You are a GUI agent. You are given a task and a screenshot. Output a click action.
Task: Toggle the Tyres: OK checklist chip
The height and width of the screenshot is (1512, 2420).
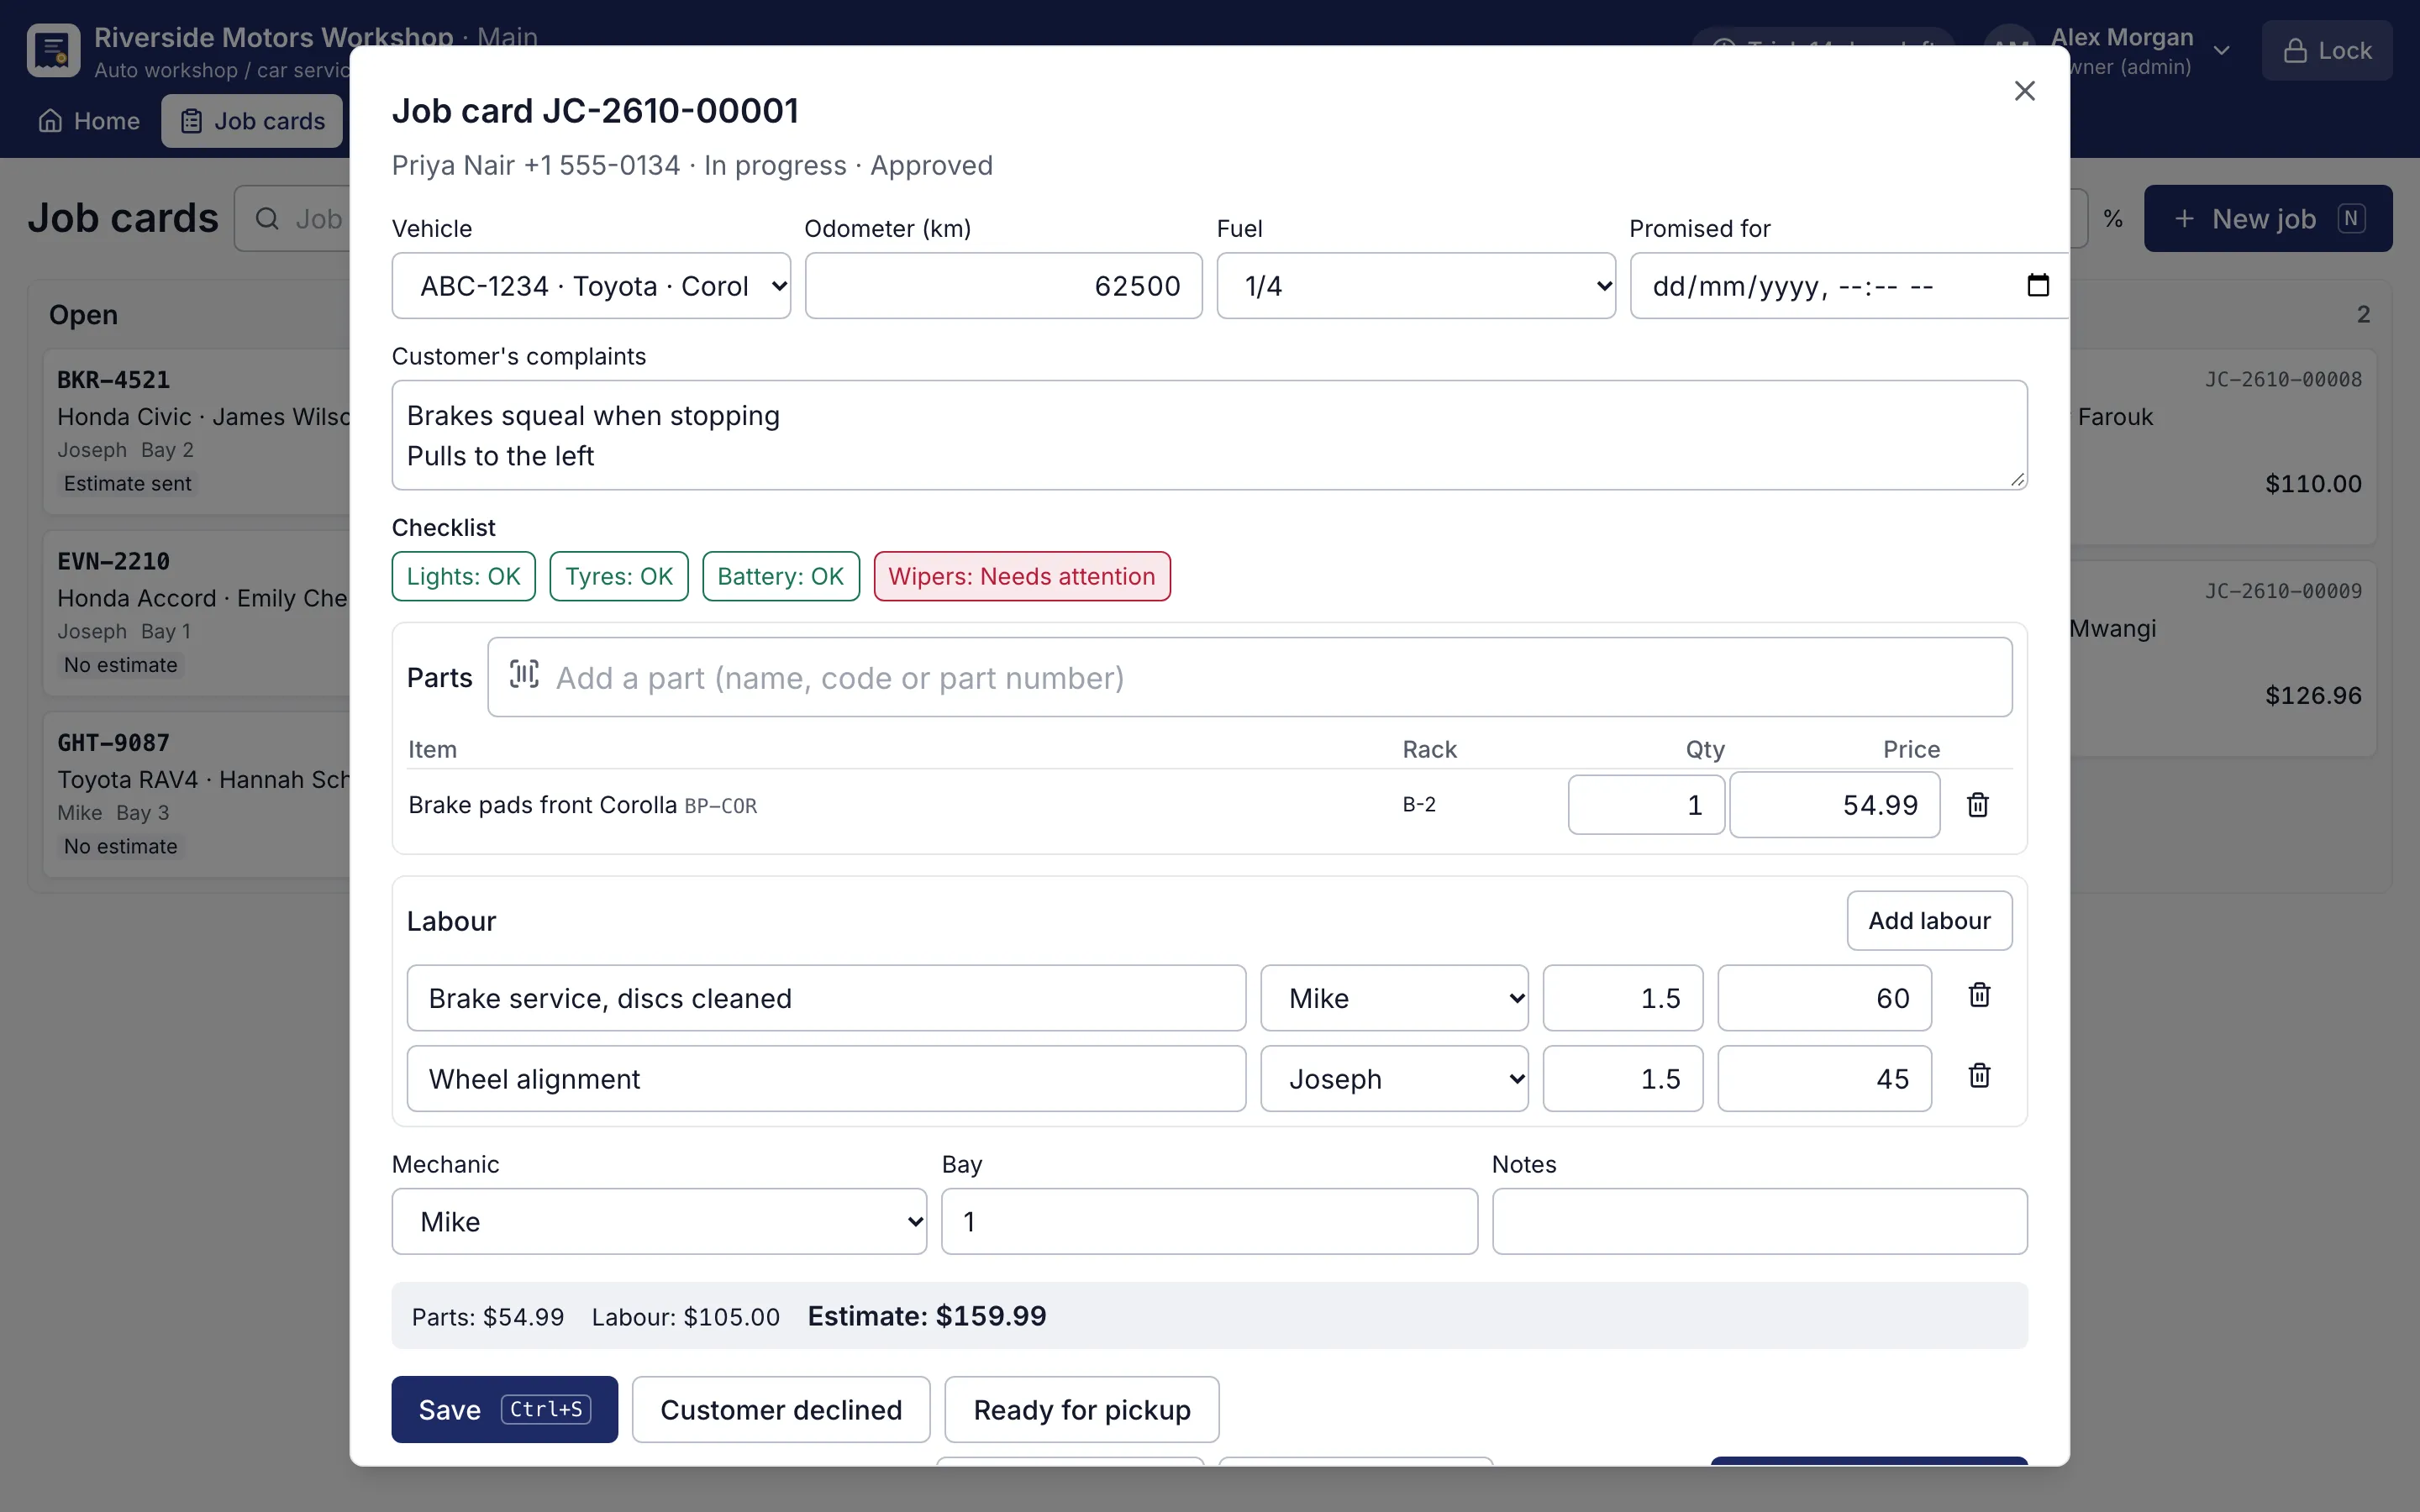pos(619,576)
